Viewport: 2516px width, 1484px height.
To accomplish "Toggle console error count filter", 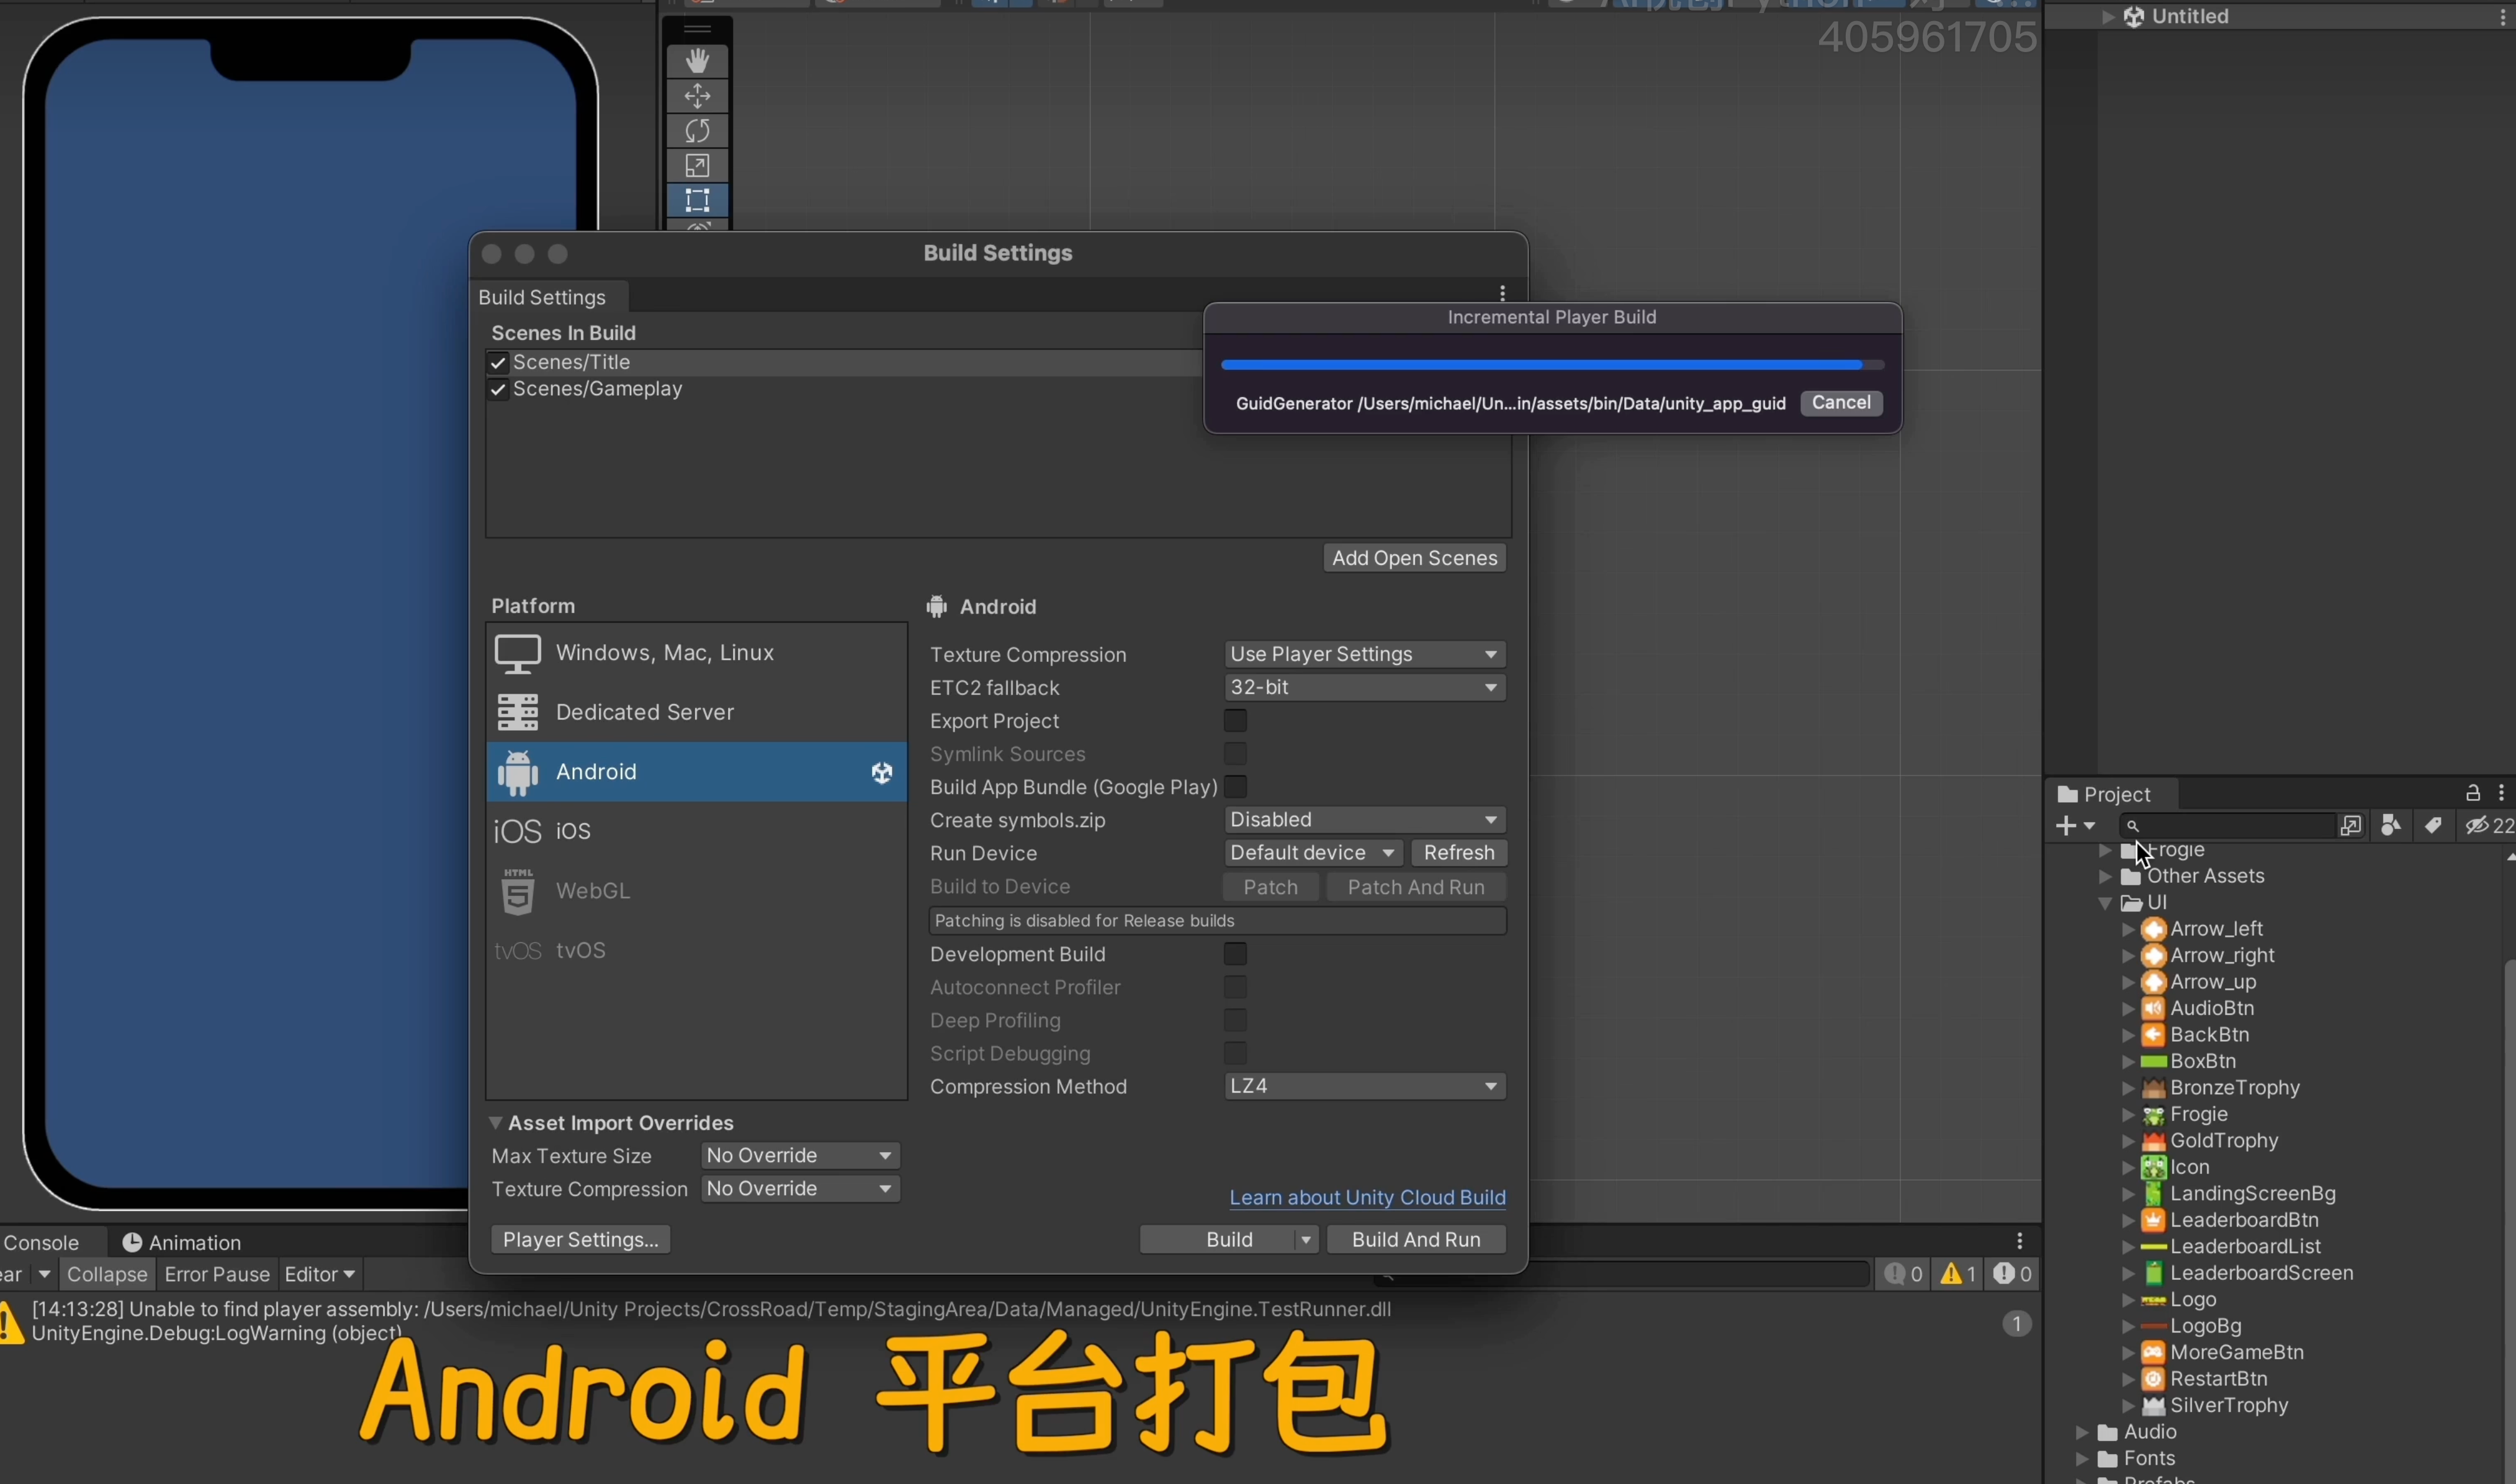I will pos(2012,1274).
